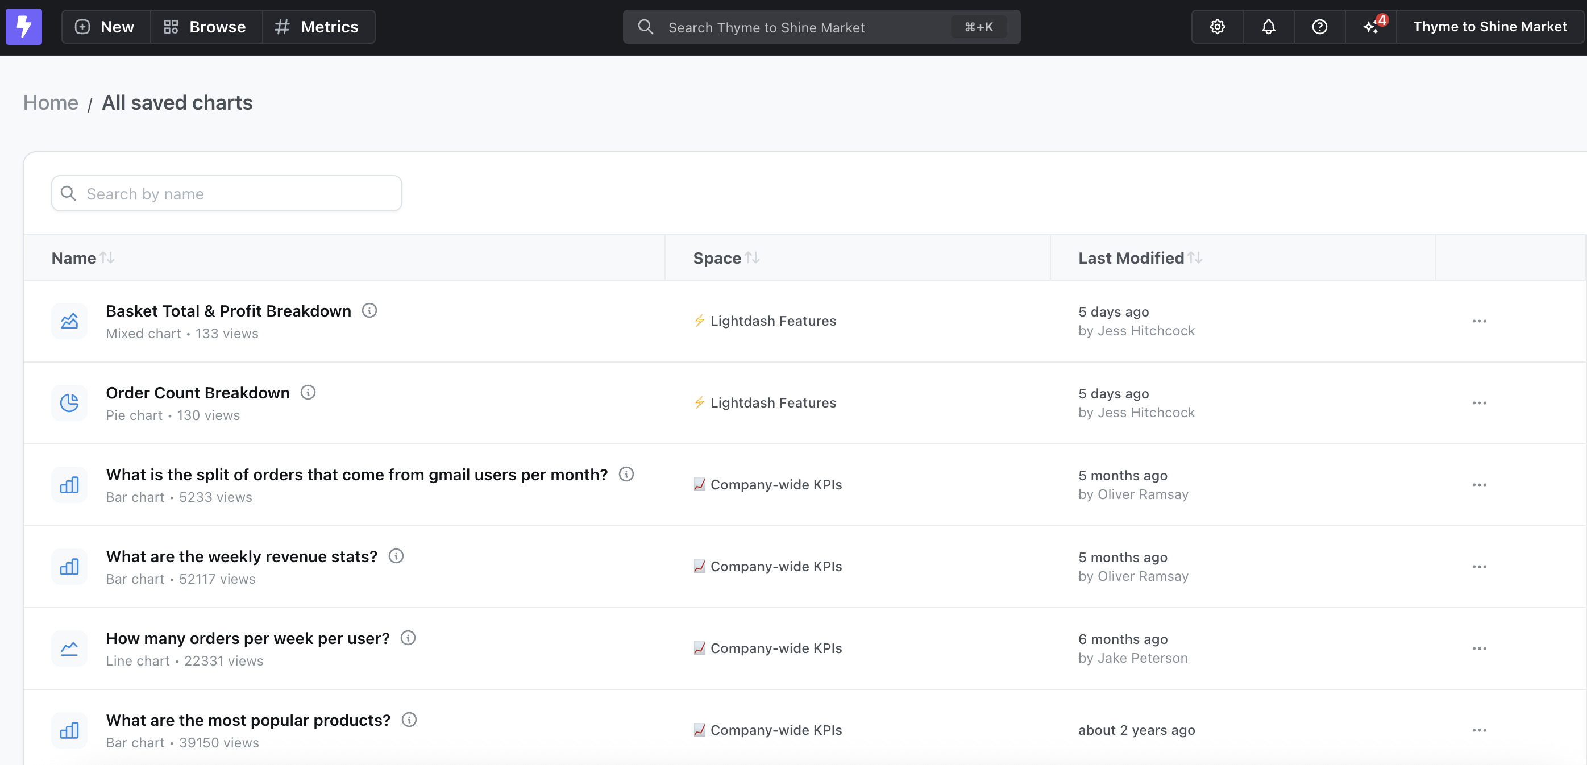Open the settings gear icon

(x=1217, y=27)
